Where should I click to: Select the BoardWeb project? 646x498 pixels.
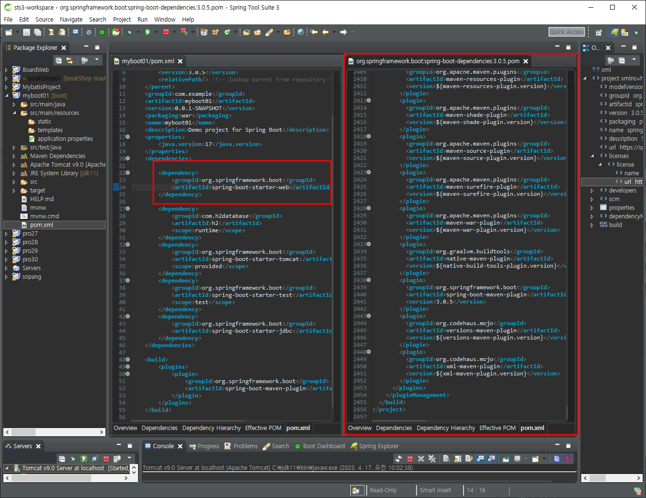pos(35,70)
